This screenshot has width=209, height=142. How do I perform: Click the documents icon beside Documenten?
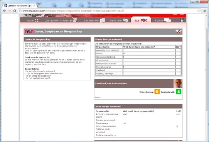(x=103, y=20)
